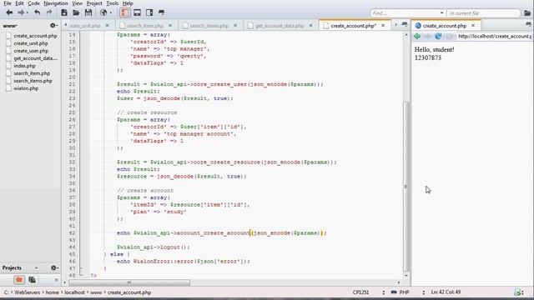Select search_items.php in the file list
Screen dimensions: 534x300
click(33, 81)
